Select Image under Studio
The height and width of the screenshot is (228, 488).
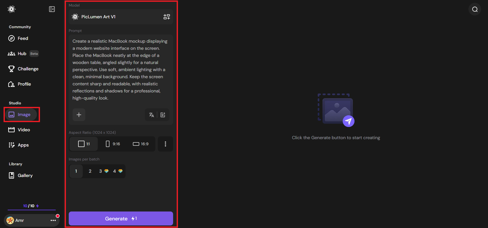tap(21, 115)
